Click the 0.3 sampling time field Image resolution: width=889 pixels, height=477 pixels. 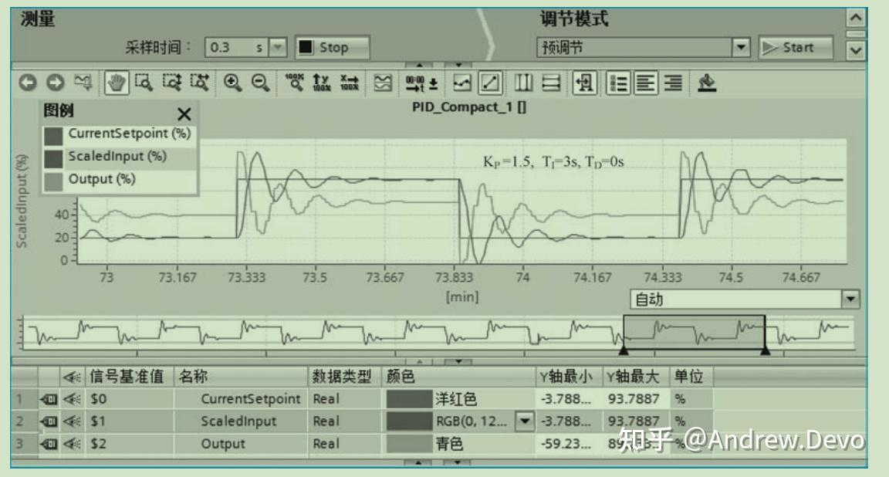(236, 47)
